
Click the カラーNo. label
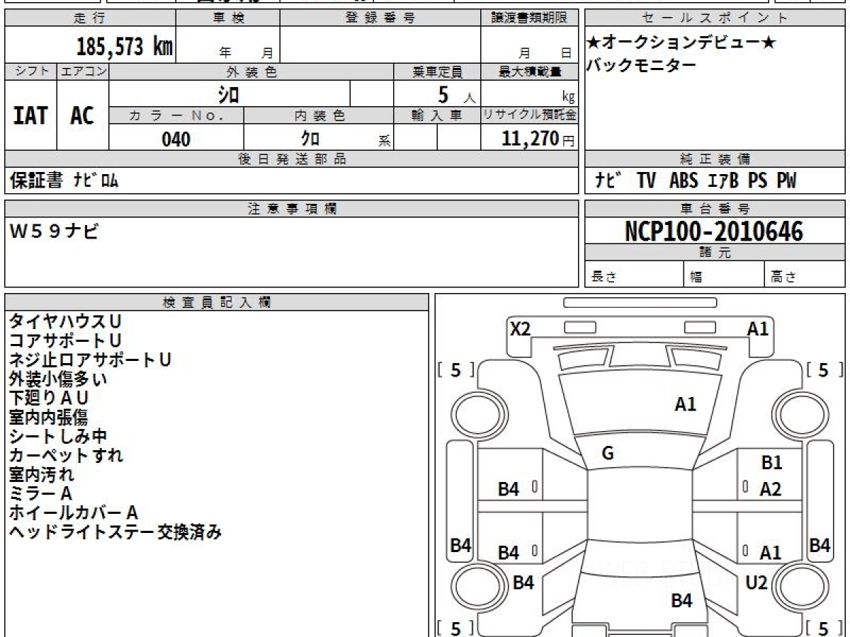click(x=176, y=116)
